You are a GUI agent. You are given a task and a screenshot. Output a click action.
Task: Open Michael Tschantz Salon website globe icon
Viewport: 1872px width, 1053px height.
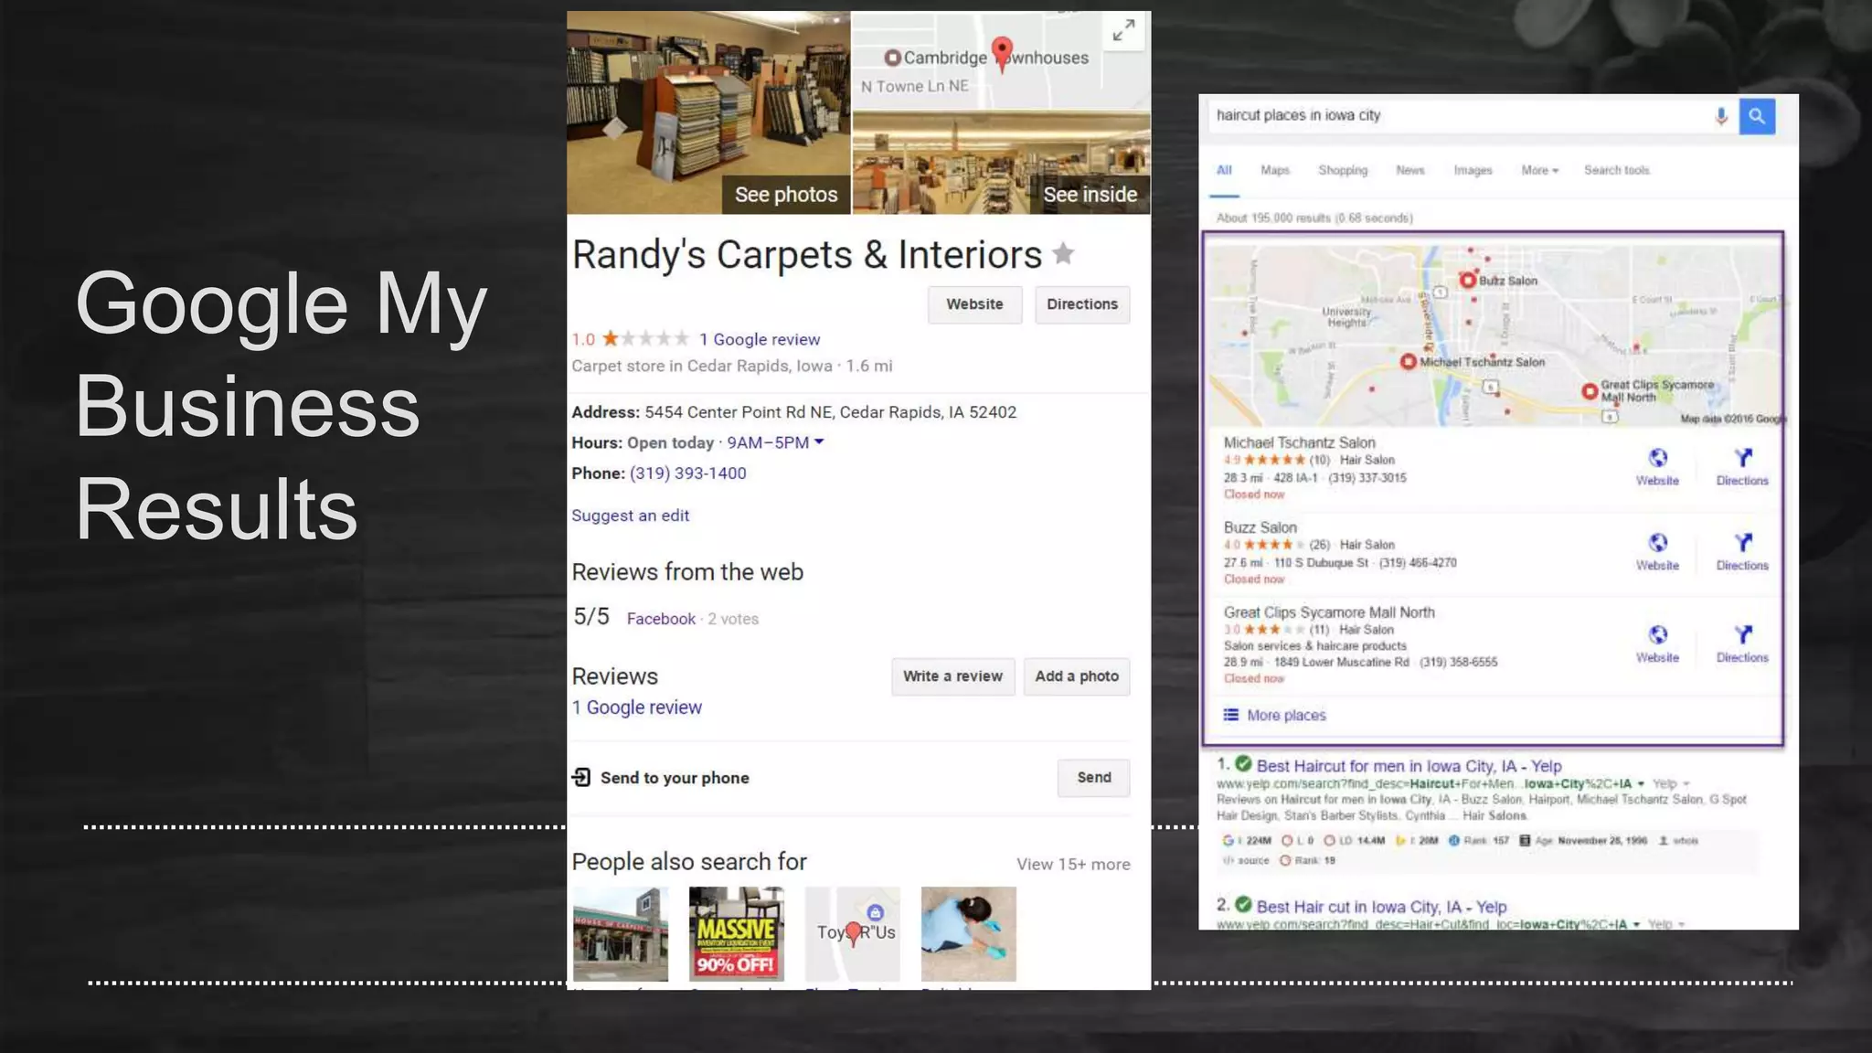click(1657, 458)
